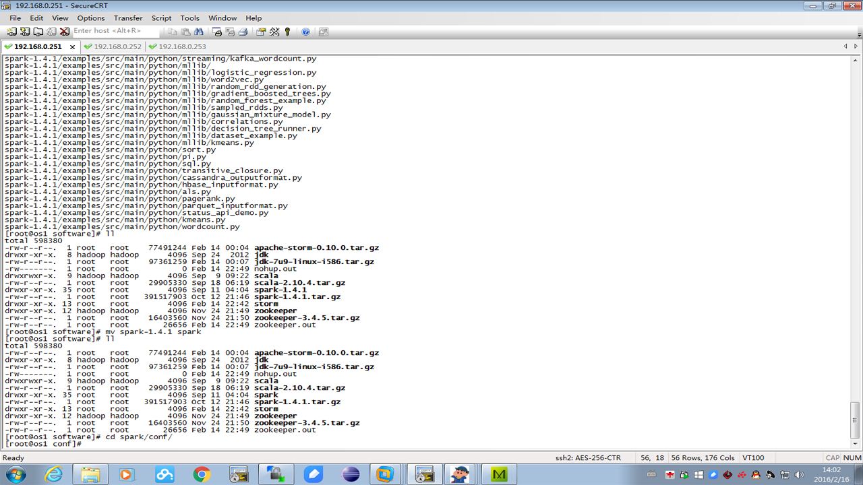Screen dimensions: 863x485
Task: Open the Options menu
Action: coord(90,18)
